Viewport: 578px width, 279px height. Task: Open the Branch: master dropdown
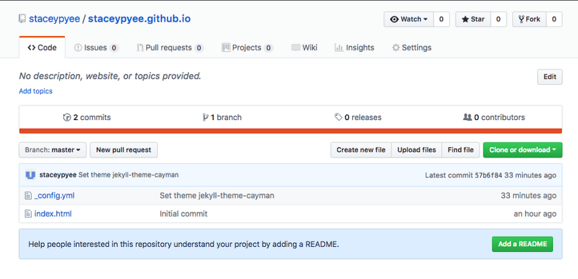[x=53, y=150]
